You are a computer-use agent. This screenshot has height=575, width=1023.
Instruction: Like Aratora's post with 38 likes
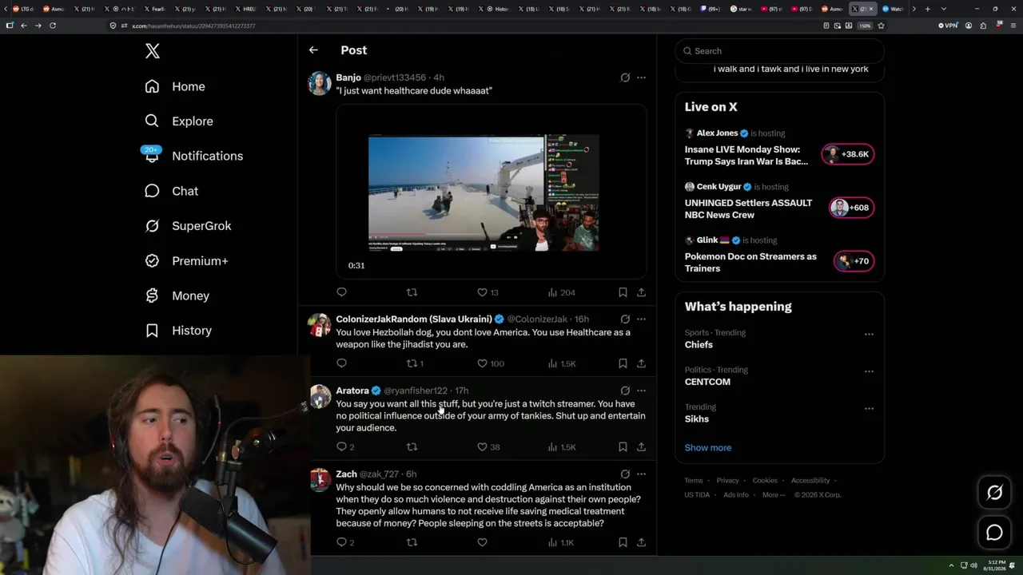[x=488, y=446]
